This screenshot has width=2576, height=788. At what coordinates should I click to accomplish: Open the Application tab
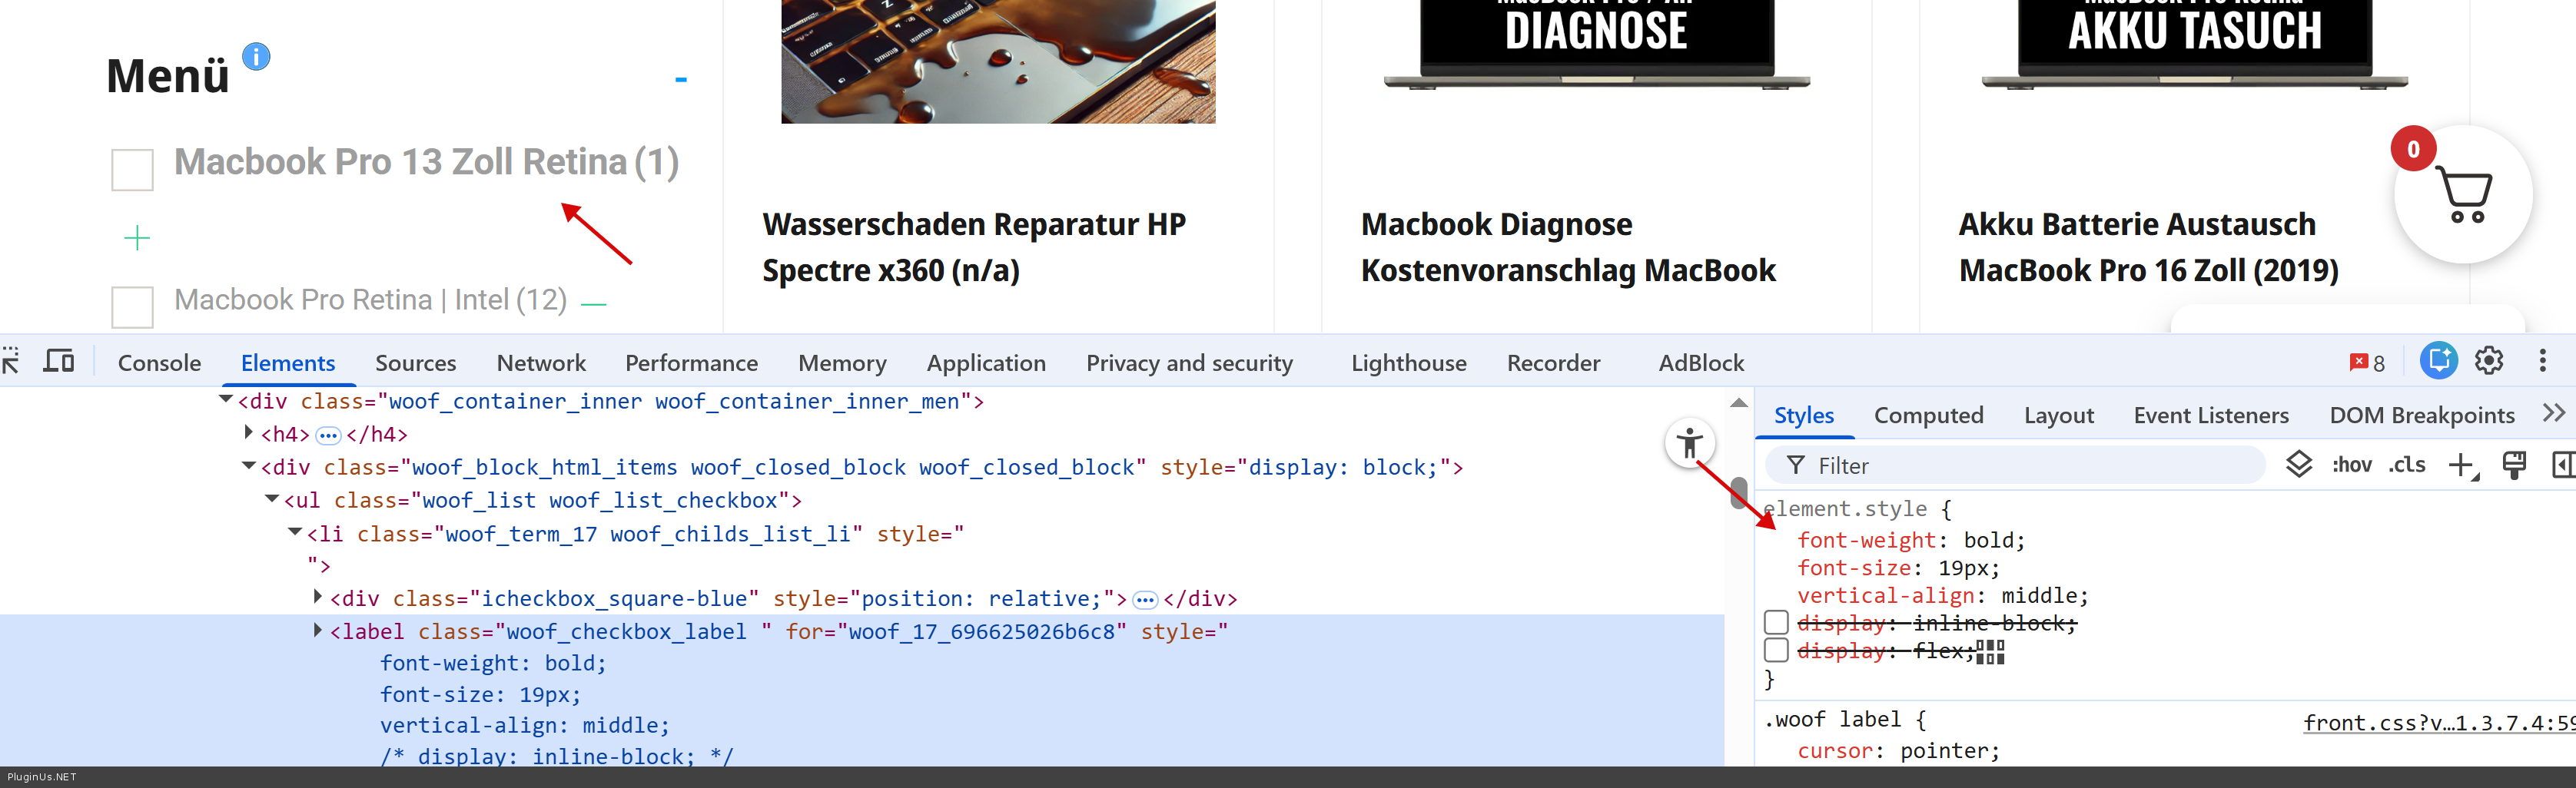[986, 363]
